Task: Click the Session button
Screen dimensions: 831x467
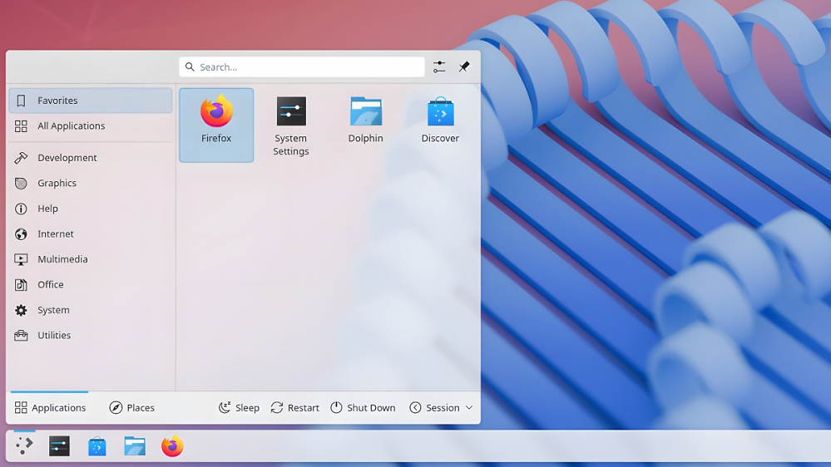Action: tap(440, 408)
